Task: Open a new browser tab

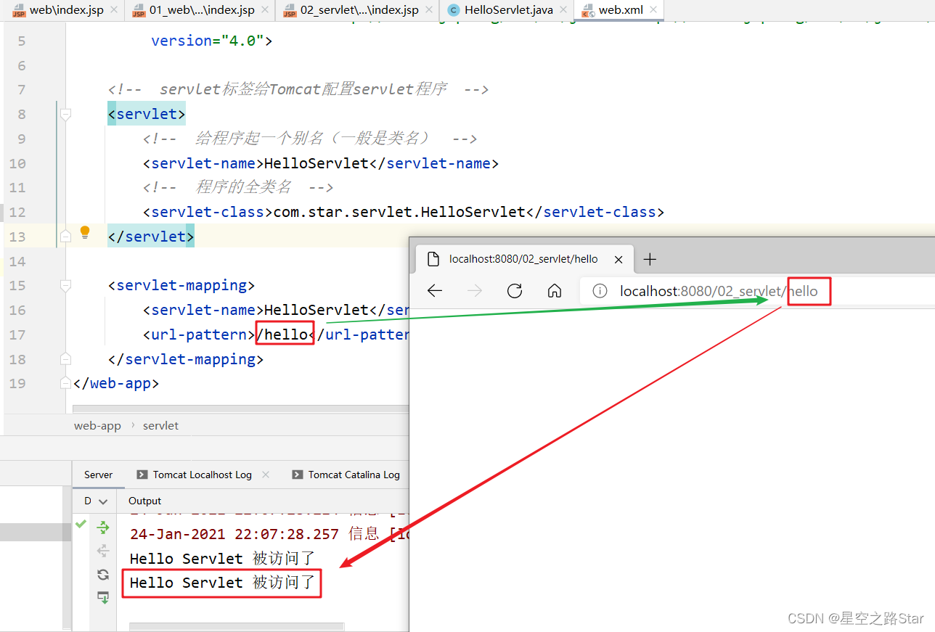Action: click(650, 259)
